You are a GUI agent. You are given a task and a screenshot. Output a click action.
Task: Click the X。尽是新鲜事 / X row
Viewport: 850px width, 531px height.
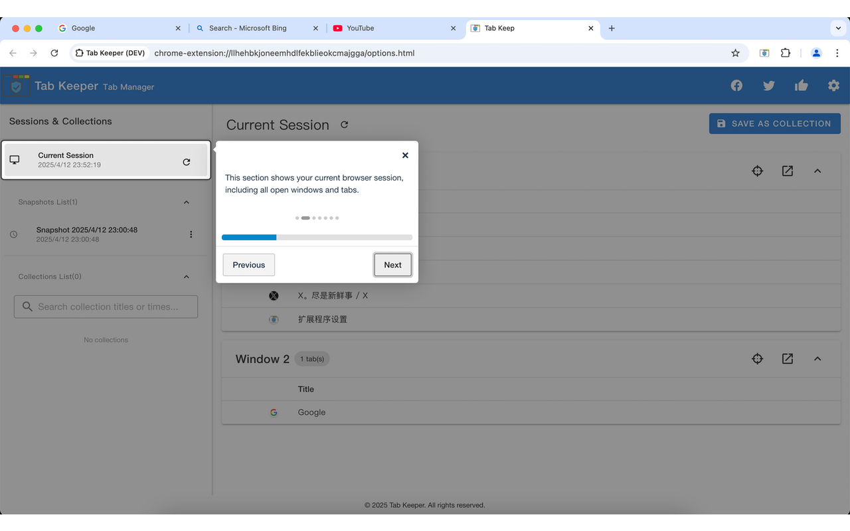(531, 295)
